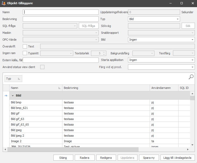Select the 'Bild gif' row
Image resolution: width=197 pixels, height=163 pixels.
pos(100,113)
